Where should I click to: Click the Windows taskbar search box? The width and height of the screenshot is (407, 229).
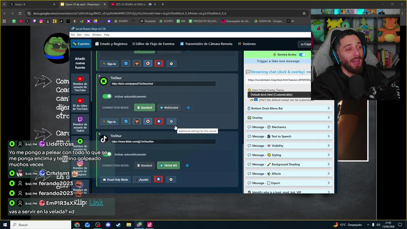[x=40, y=225]
